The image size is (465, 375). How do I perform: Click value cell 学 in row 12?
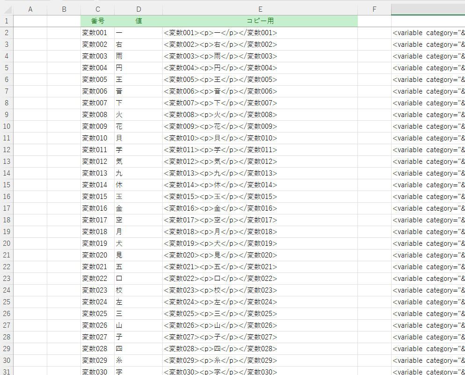[138, 150]
